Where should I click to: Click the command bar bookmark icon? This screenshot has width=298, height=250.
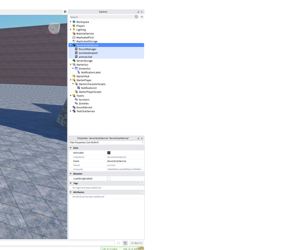tap(119, 243)
